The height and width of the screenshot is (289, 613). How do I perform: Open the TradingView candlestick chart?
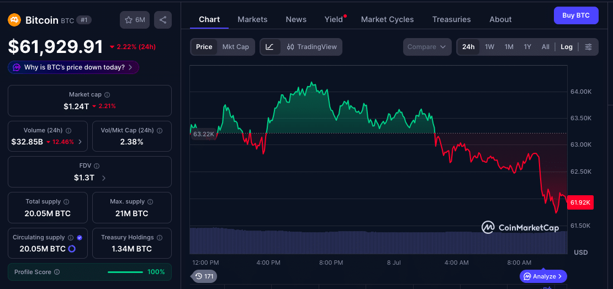pyautogui.click(x=311, y=47)
